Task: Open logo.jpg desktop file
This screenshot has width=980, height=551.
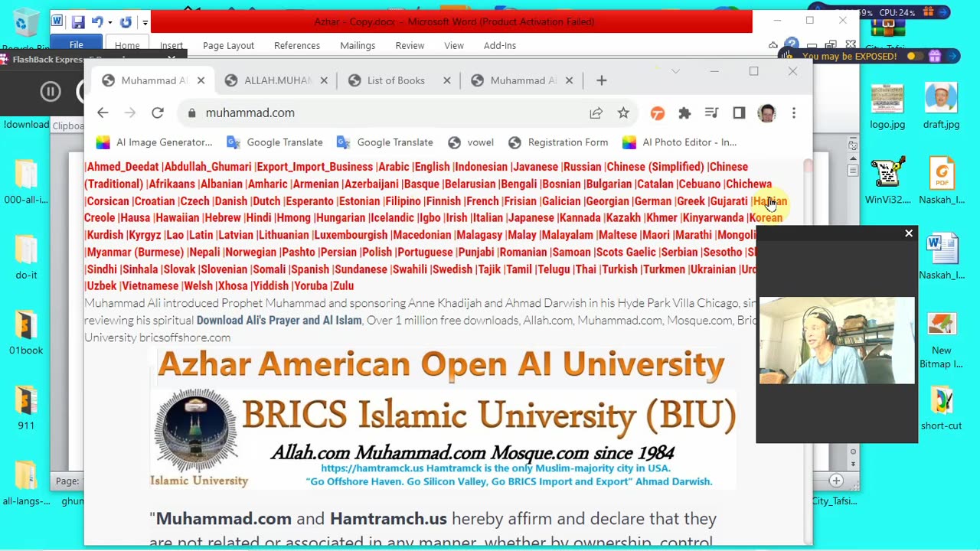Action: click(887, 106)
